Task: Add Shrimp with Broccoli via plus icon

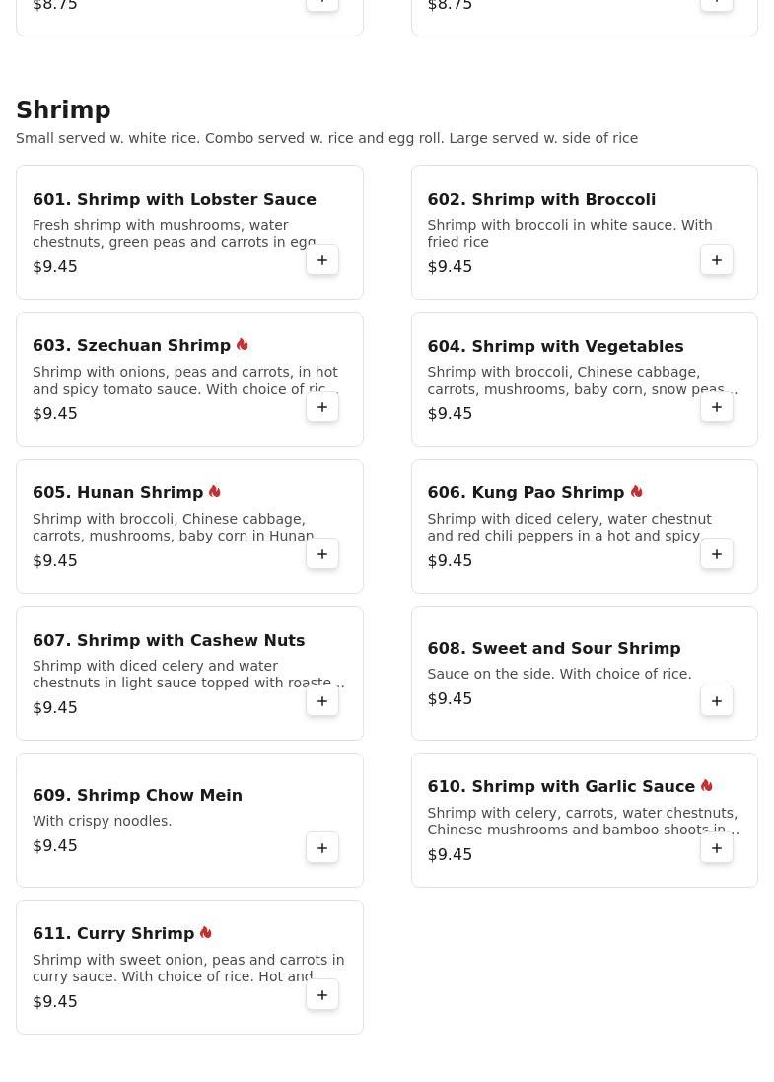Action: click(717, 260)
